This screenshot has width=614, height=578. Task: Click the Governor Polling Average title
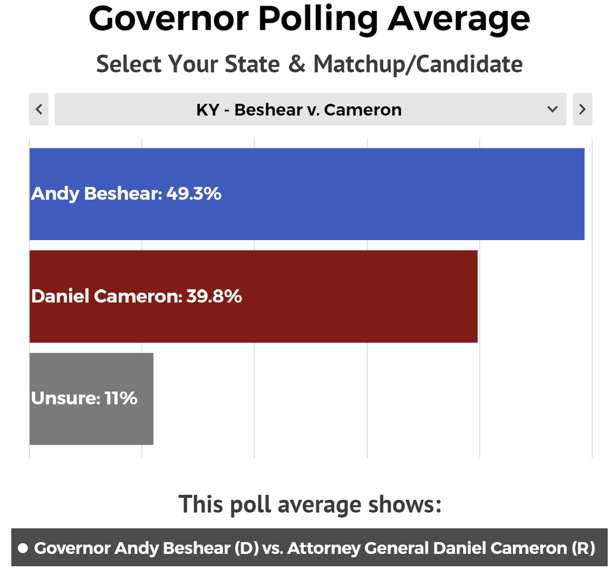310,19
